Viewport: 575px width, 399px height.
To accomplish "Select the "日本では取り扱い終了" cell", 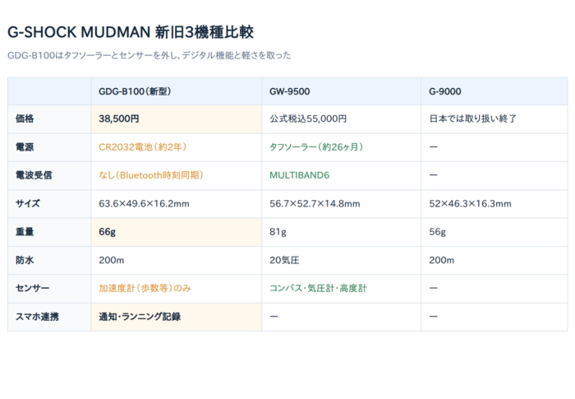I will coord(494,119).
